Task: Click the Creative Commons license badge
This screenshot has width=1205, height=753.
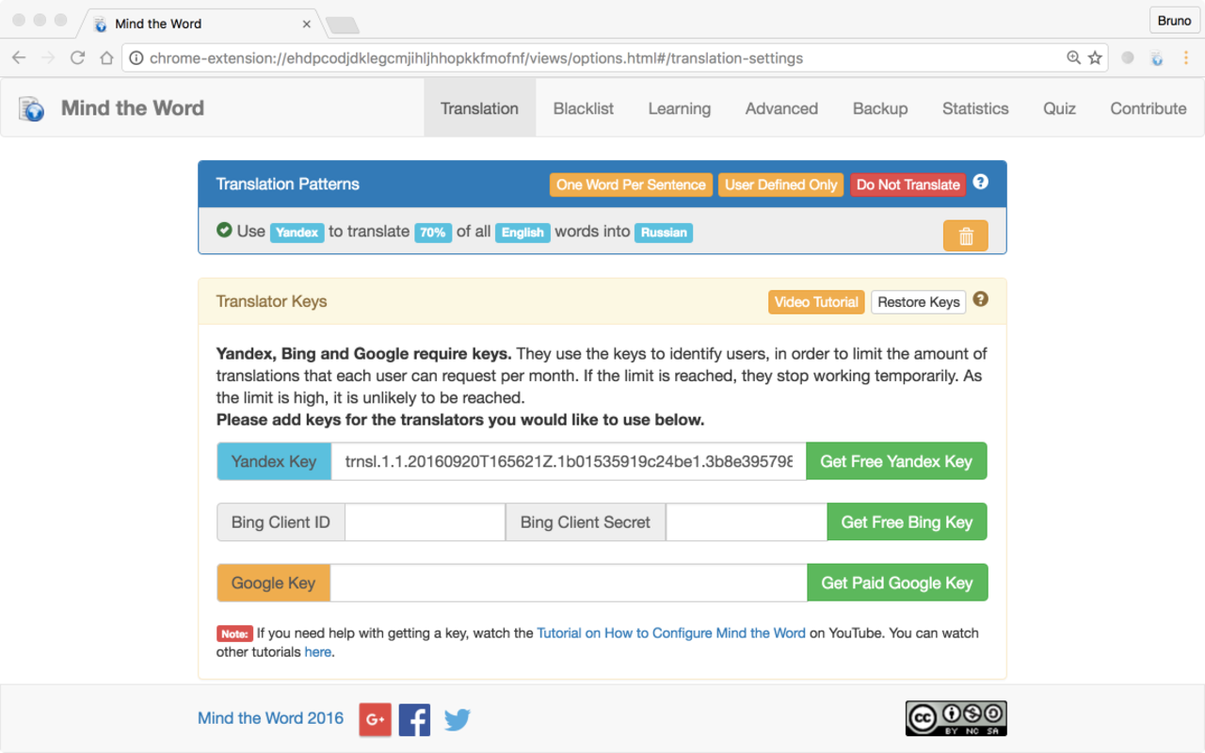Action: point(956,718)
